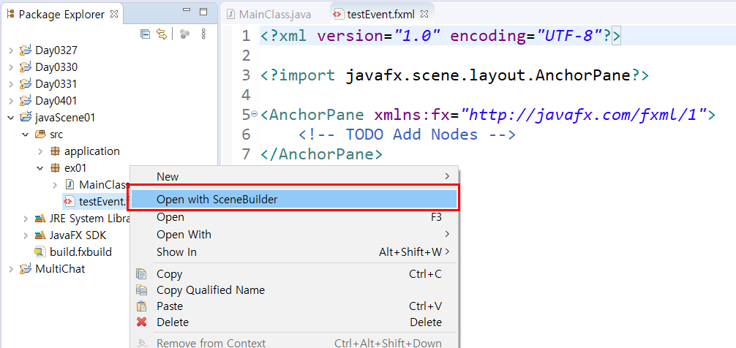Screen dimensions: 736x348
Task: Click the TODO Add Nodes comment
Action: pos(407,135)
